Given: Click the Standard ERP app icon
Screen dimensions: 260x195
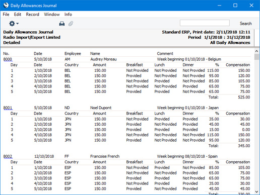Looking at the screenshot, I should click(x=6, y=5).
